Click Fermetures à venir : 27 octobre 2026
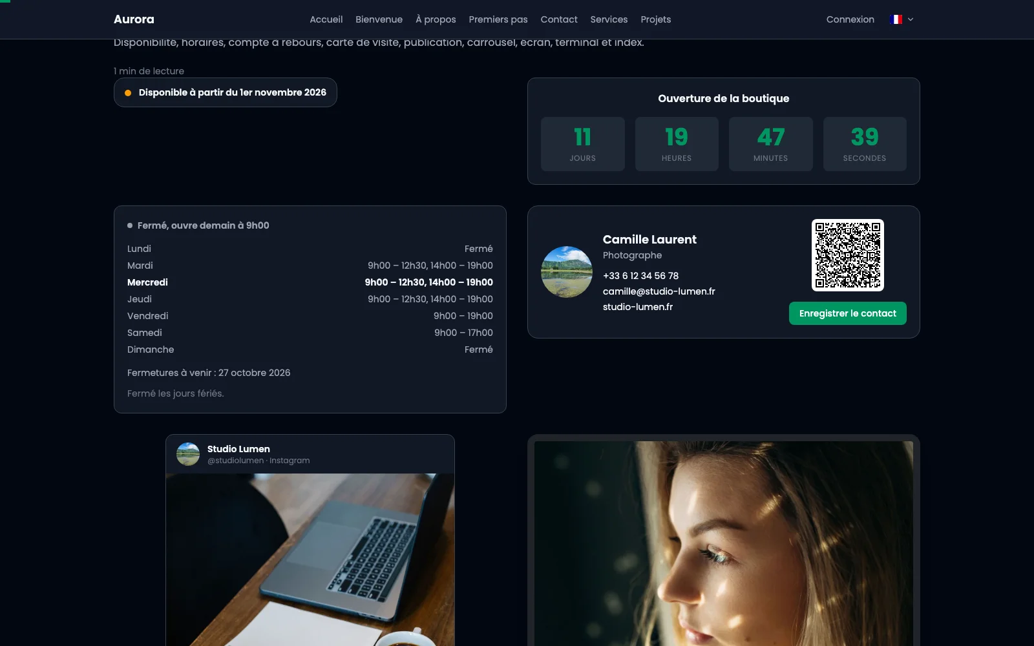Screen dimensions: 1034x646 (209, 373)
